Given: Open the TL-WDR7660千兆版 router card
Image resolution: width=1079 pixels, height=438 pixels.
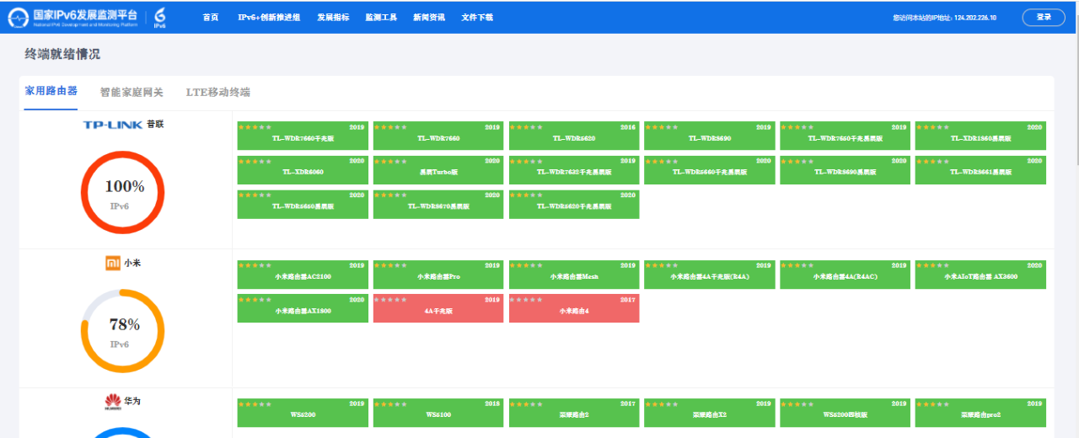Looking at the screenshot, I should tap(303, 136).
